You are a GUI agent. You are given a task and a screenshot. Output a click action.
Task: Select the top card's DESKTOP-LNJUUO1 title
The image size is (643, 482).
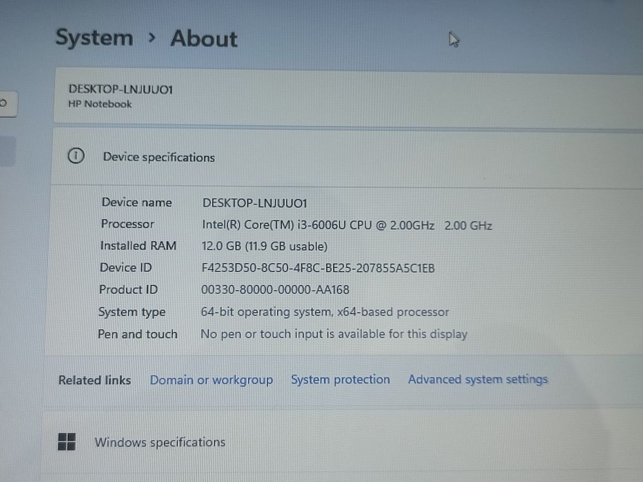point(121,90)
